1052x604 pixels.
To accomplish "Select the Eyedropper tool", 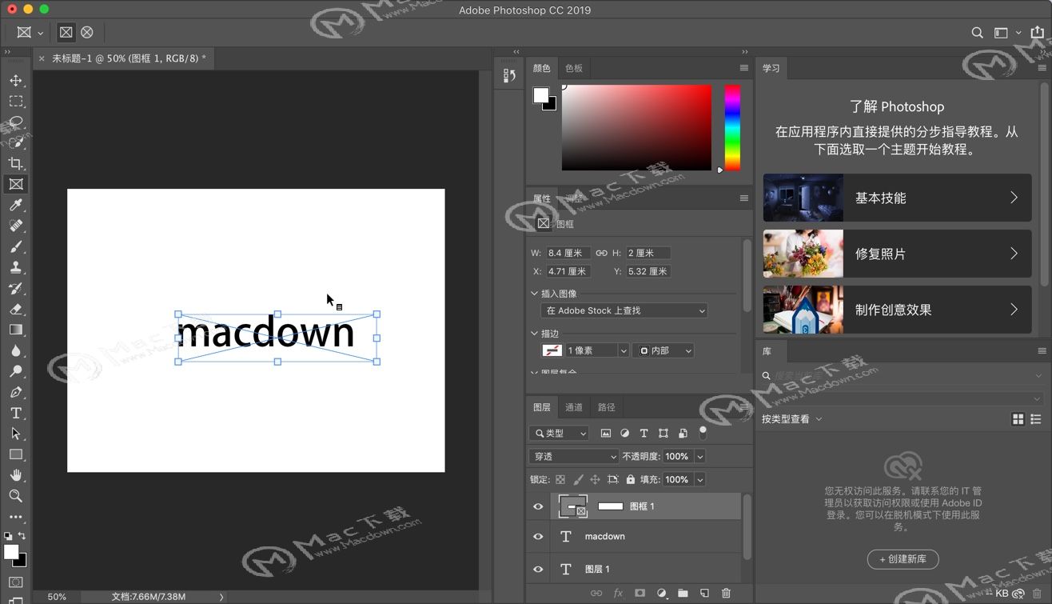I will tap(16, 206).
